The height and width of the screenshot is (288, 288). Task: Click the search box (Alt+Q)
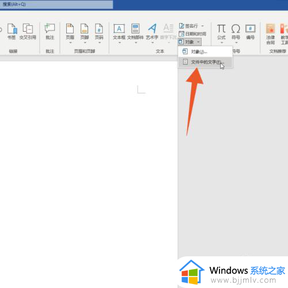pyautogui.click(x=56, y=4)
